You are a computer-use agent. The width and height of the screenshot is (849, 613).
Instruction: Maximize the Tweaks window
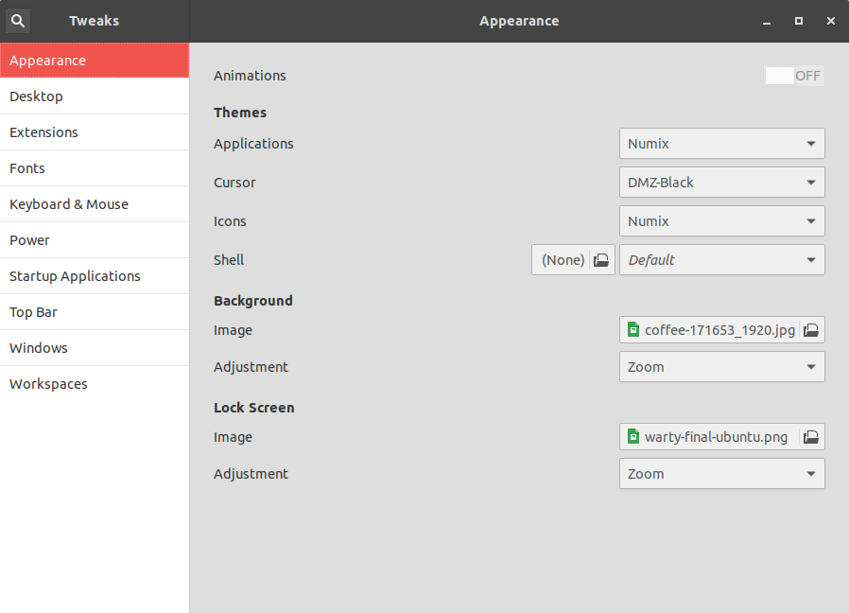click(x=799, y=20)
